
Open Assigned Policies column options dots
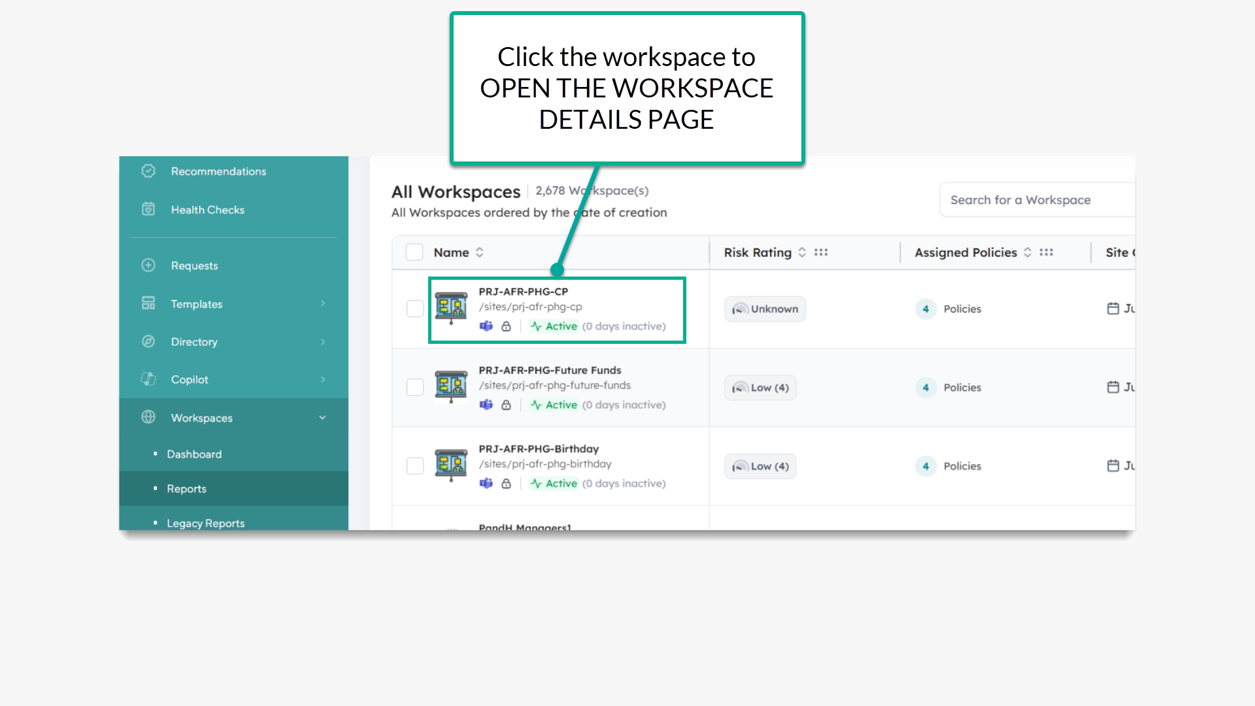pos(1046,252)
